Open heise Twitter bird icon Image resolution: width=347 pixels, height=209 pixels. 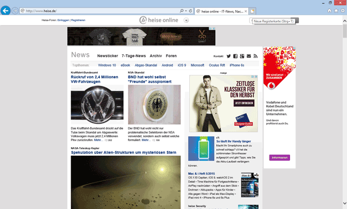tap(229, 56)
